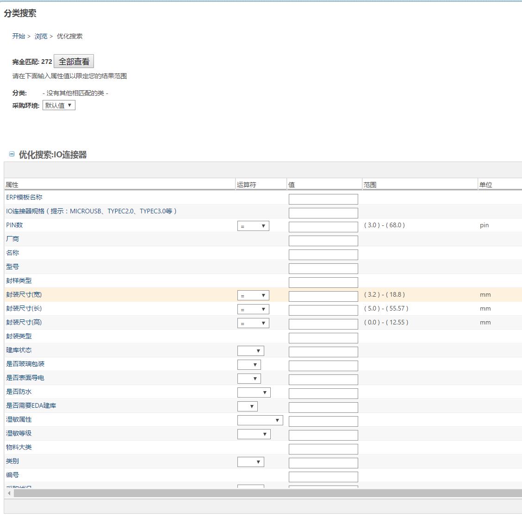
Task: Click the 湿敏属性 value field
Action: click(x=323, y=422)
